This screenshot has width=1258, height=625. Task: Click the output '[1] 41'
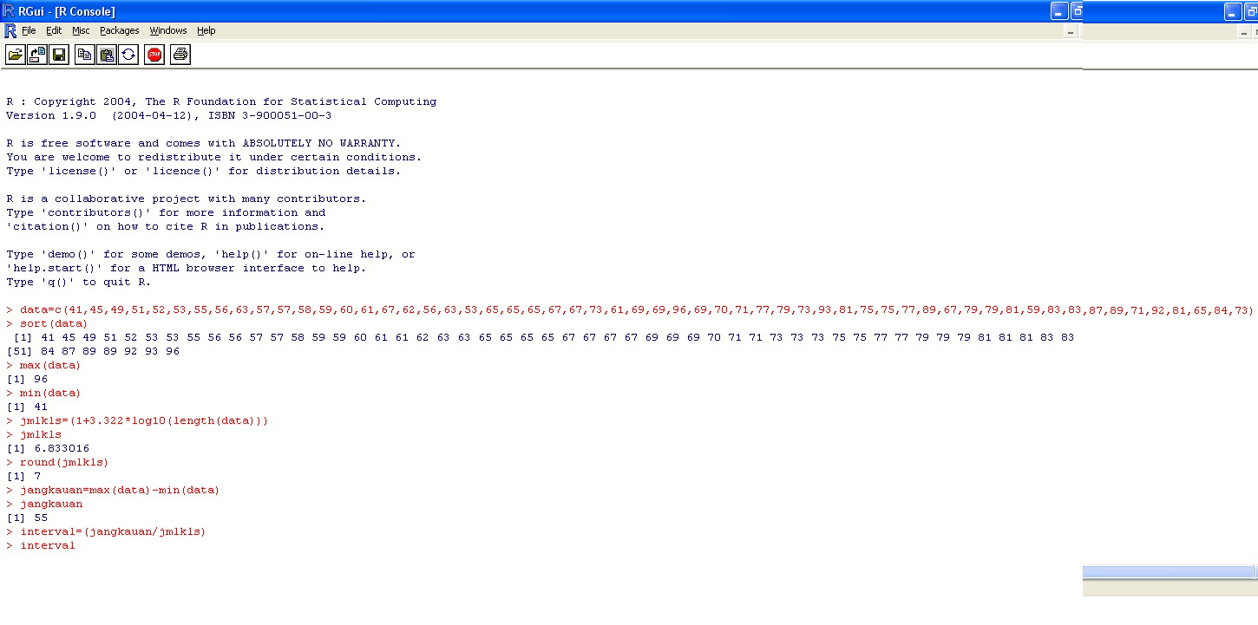(x=27, y=407)
